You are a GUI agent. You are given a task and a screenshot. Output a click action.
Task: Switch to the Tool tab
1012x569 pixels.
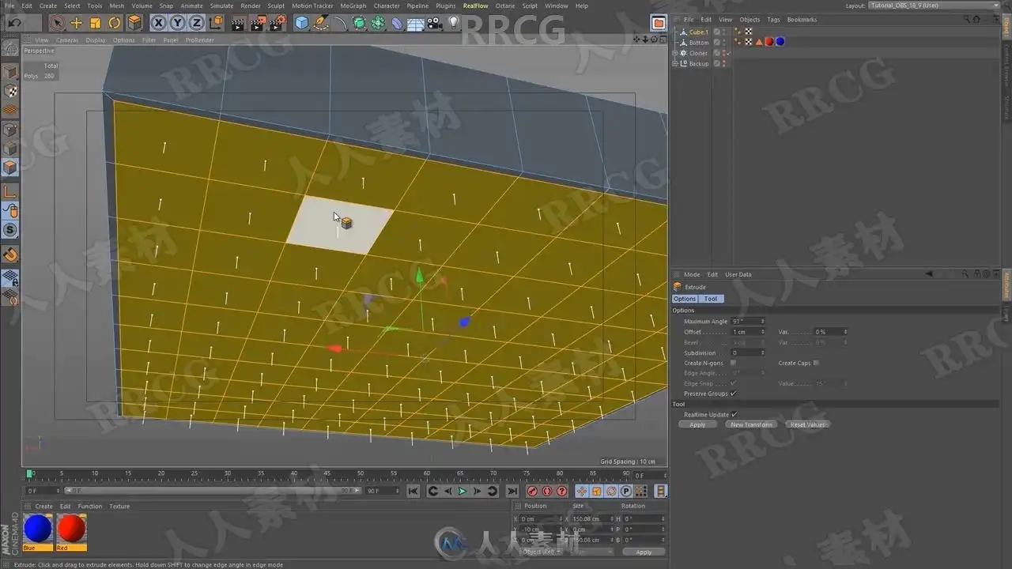click(711, 299)
